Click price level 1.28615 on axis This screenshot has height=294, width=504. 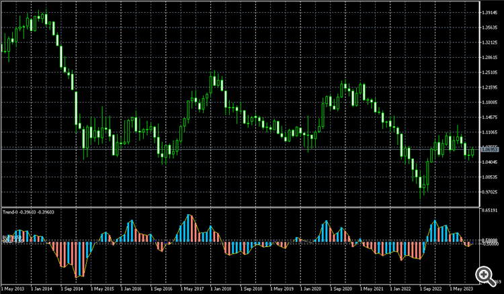(490, 58)
